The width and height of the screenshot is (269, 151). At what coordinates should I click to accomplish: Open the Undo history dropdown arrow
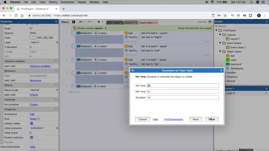pos(85,22)
